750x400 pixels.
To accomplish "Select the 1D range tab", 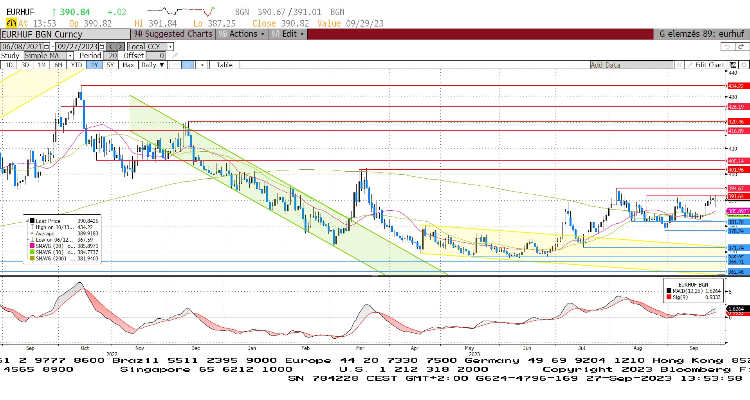I will 9,65.
